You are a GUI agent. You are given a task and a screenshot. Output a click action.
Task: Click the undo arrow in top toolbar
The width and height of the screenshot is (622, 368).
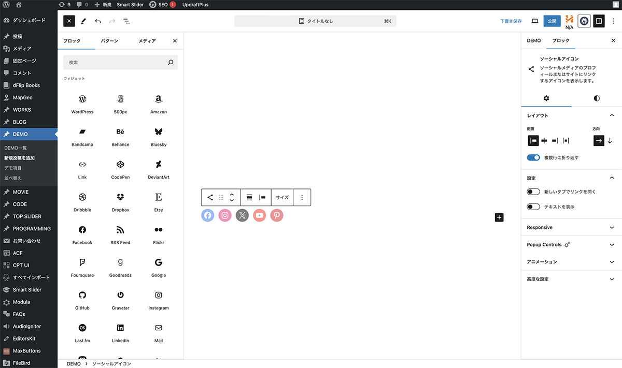click(98, 21)
